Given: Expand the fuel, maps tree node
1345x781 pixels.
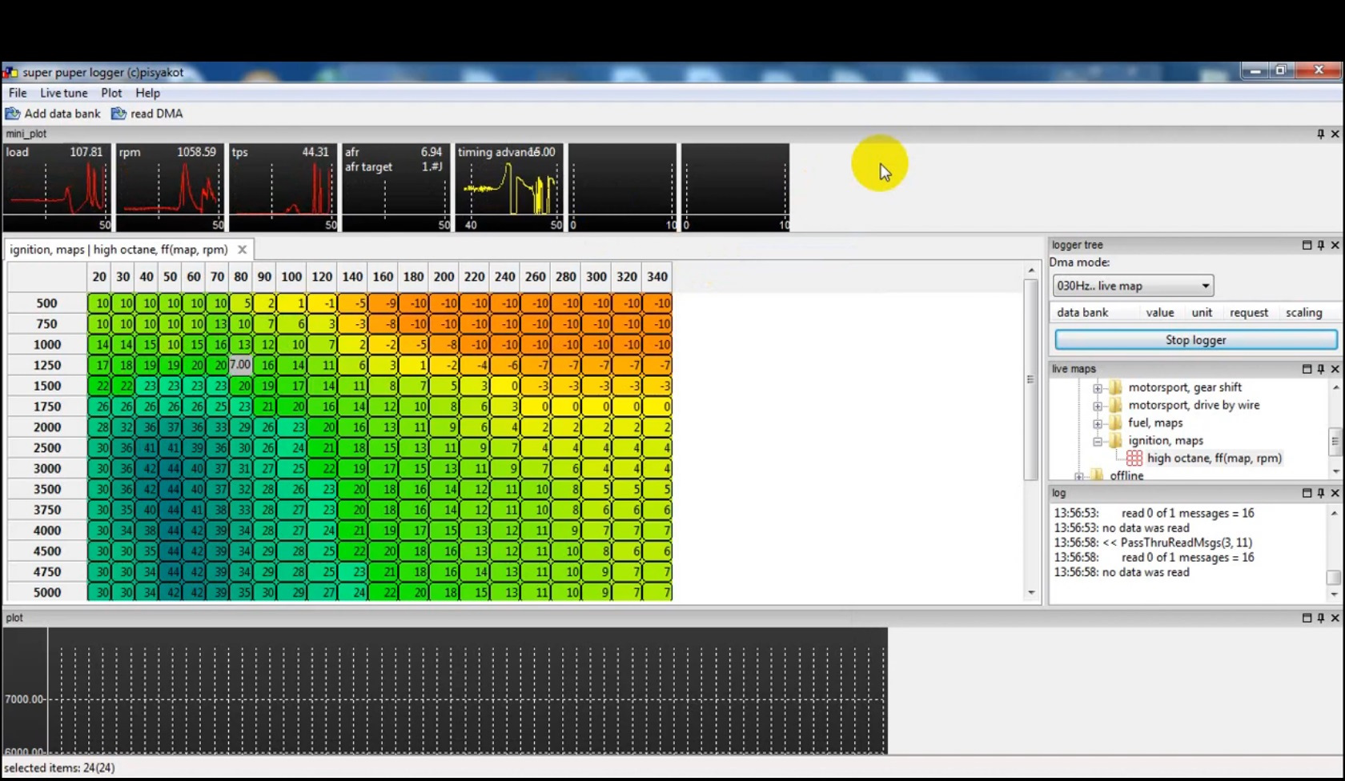Looking at the screenshot, I should coord(1098,423).
